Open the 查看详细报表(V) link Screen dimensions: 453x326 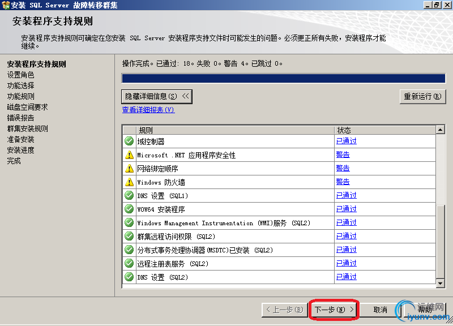[x=148, y=110]
